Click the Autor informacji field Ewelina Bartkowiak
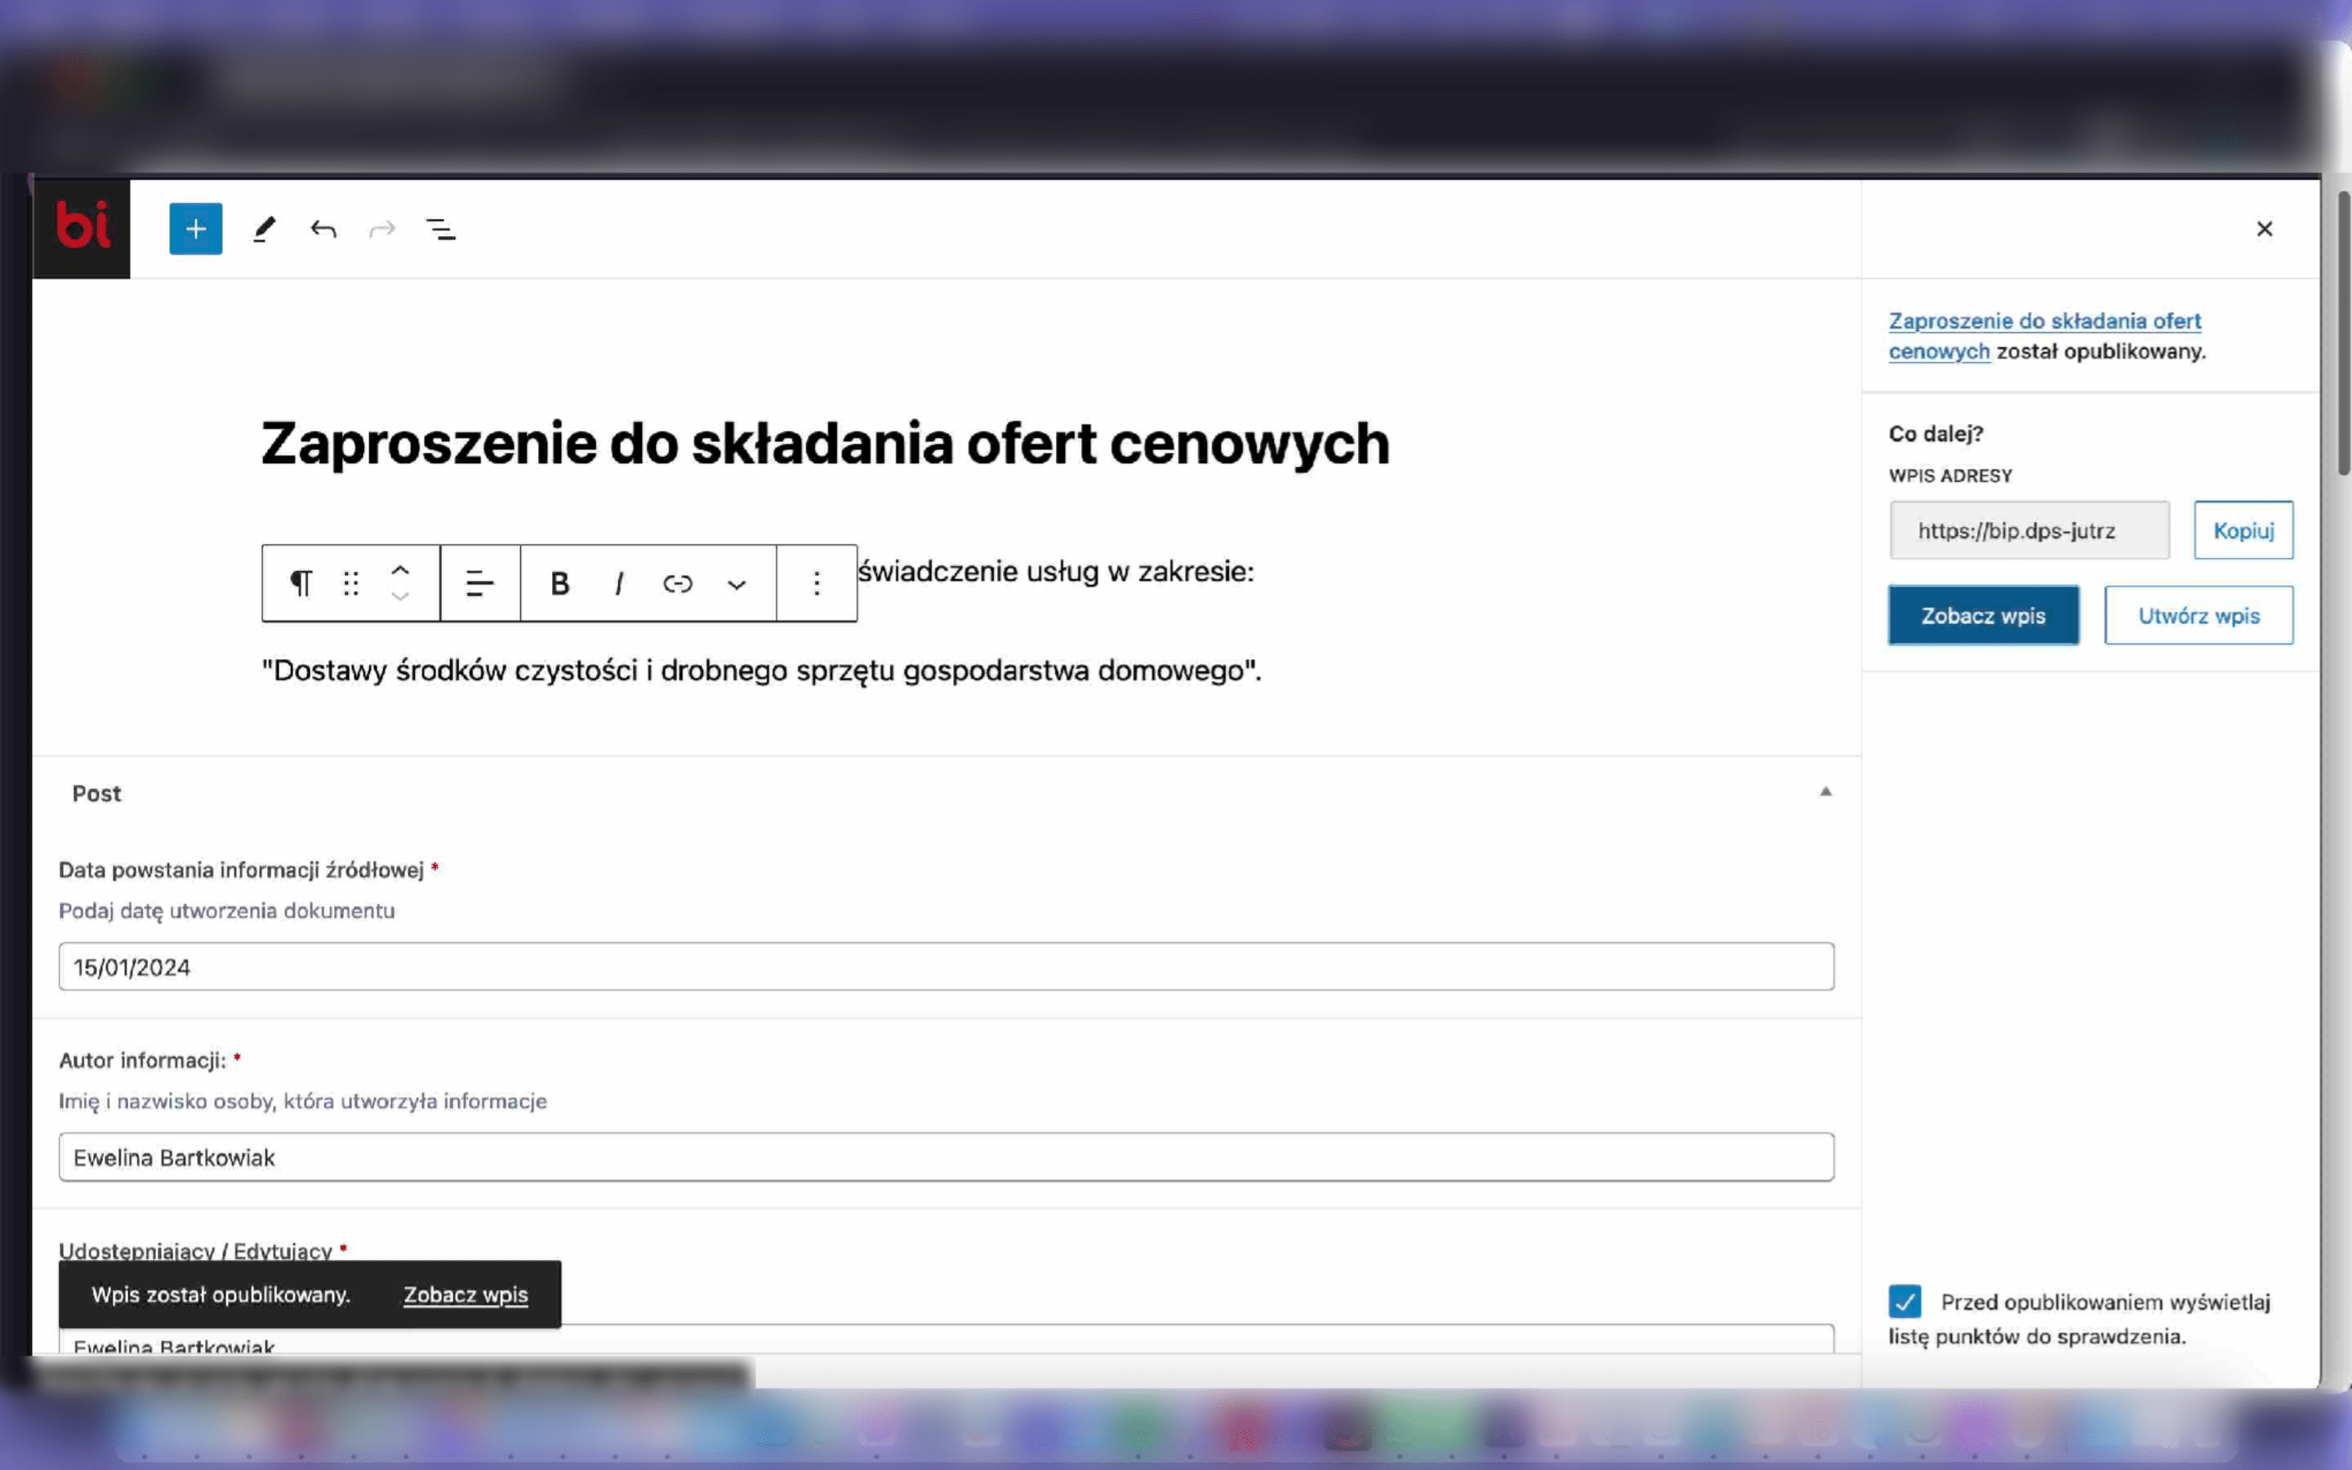2352x1470 pixels. [946, 1157]
